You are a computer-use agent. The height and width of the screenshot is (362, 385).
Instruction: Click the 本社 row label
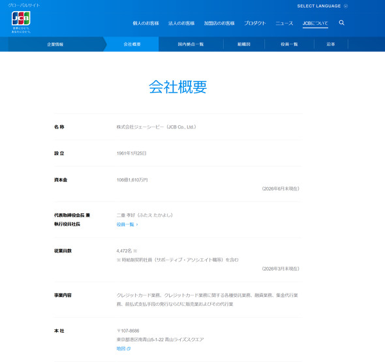tap(59, 331)
